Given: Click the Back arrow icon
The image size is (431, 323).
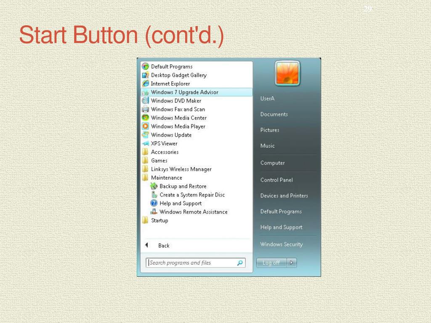Looking at the screenshot, I should tap(146, 245).
